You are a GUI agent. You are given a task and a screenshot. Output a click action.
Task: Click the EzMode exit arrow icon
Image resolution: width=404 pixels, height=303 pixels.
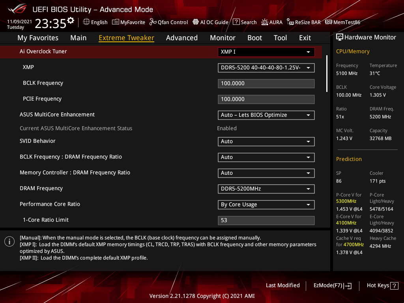(348, 286)
